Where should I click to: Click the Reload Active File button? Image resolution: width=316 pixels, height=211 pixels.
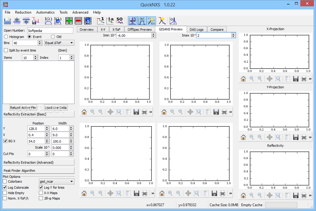point(23,108)
